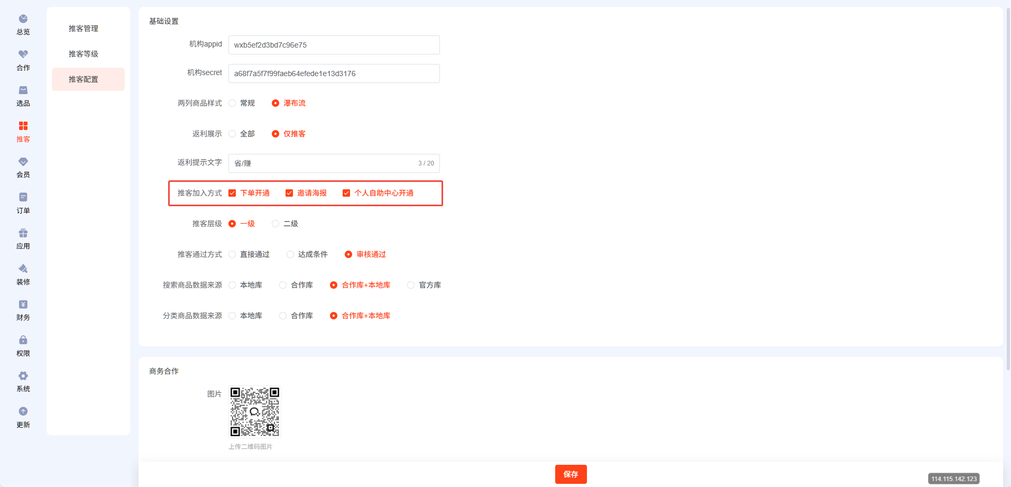Open the 会员 member diamond icon
Image resolution: width=1011 pixels, height=487 pixels.
pos(23,162)
